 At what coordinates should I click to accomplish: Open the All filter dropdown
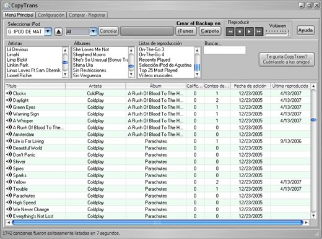[x=94, y=31]
